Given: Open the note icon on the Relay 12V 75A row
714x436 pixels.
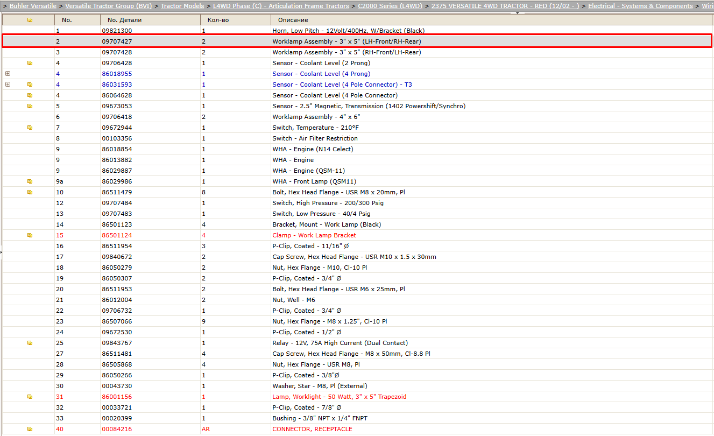Looking at the screenshot, I should [x=30, y=343].
